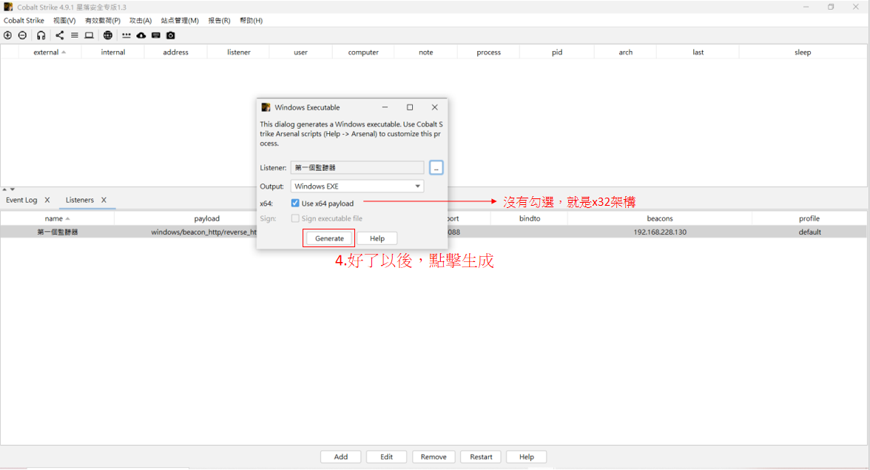This screenshot has width=870, height=470.
Task: Open listeners via the headphones icon
Action: 41,36
